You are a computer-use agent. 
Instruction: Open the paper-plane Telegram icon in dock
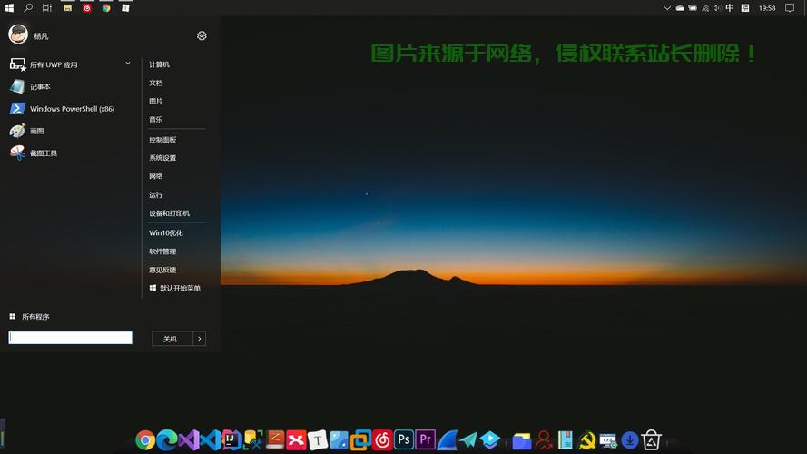468,440
